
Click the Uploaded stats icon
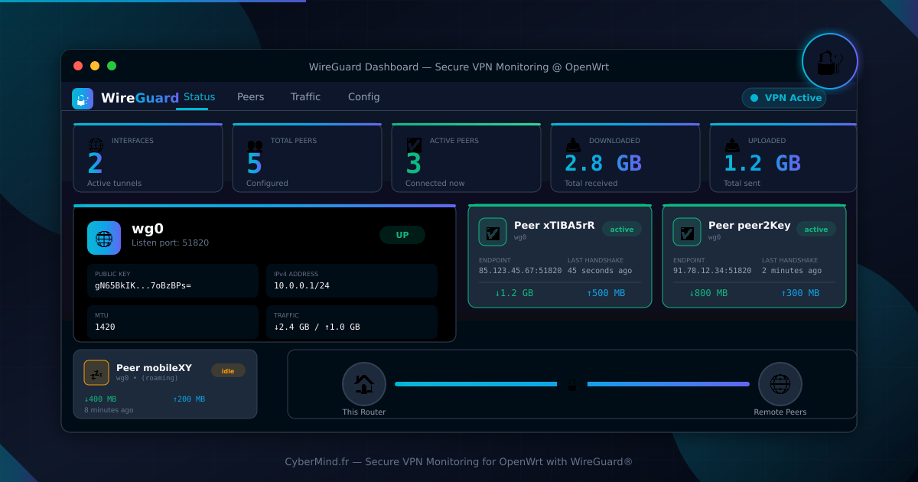click(731, 145)
